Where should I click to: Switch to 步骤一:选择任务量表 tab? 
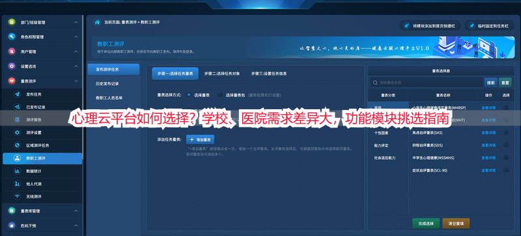coord(175,73)
